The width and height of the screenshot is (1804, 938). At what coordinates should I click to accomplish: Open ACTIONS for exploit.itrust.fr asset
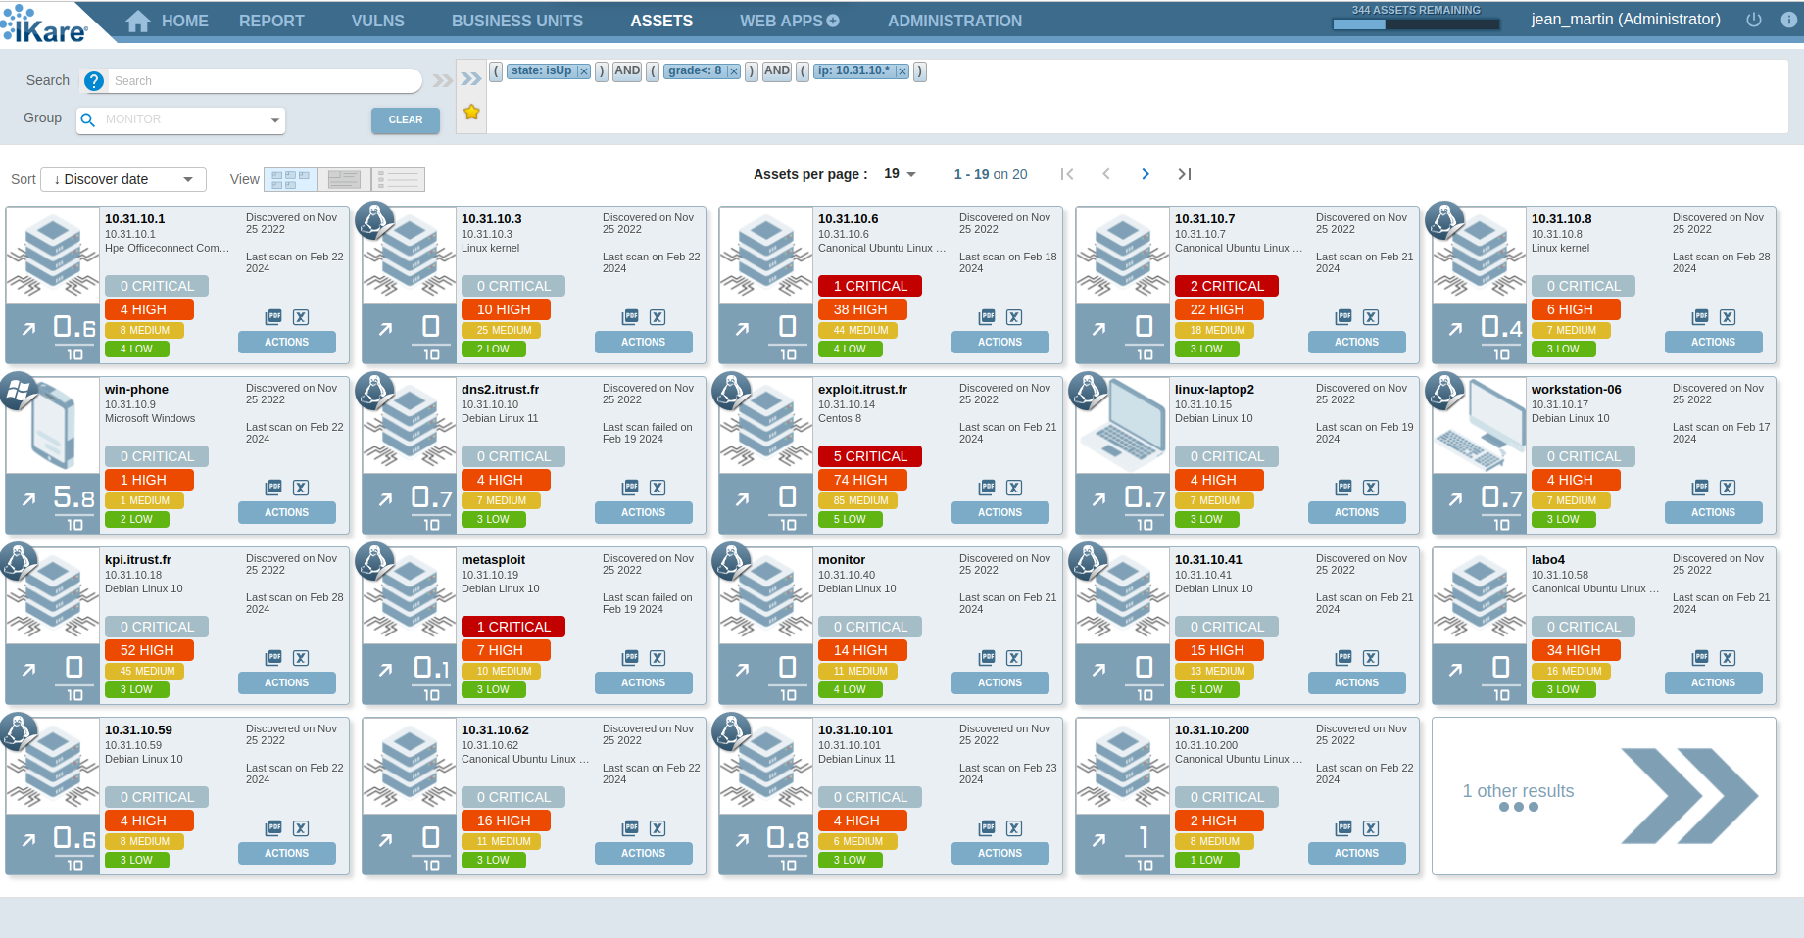click(1000, 512)
